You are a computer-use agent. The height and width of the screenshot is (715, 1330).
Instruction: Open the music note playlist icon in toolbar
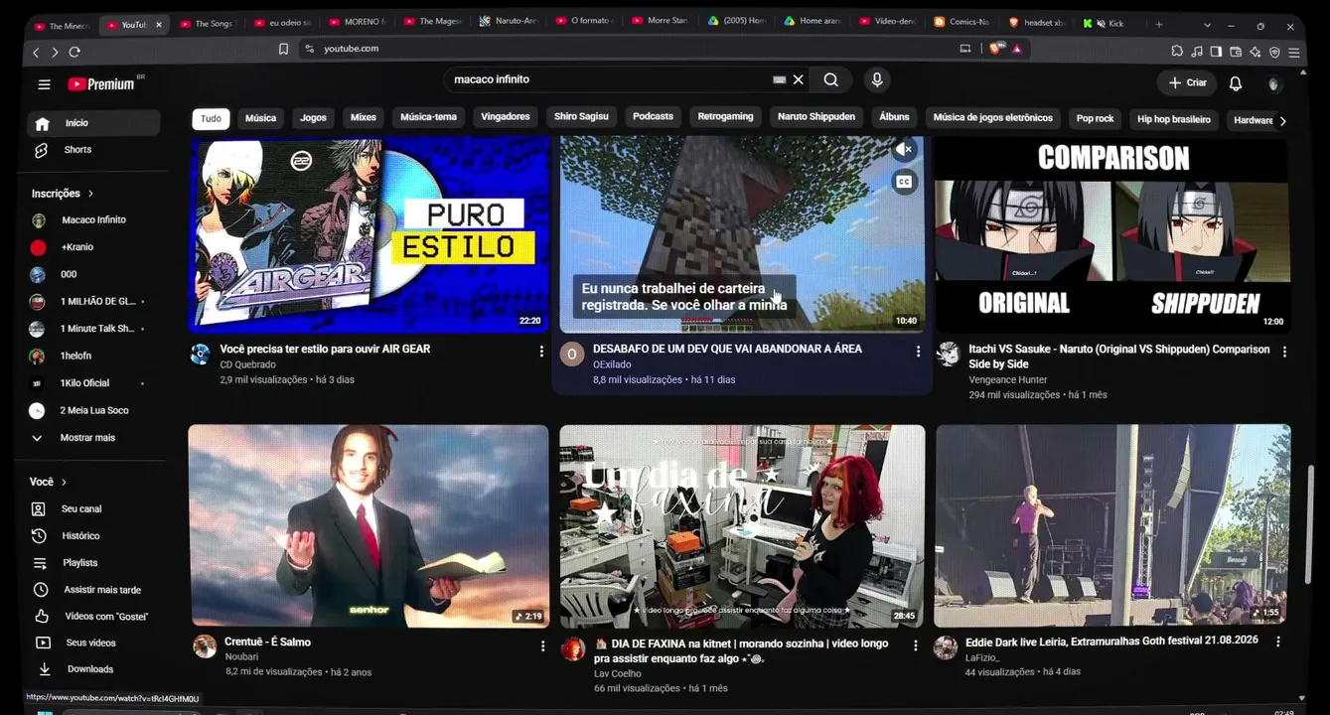pyautogui.click(x=1197, y=52)
